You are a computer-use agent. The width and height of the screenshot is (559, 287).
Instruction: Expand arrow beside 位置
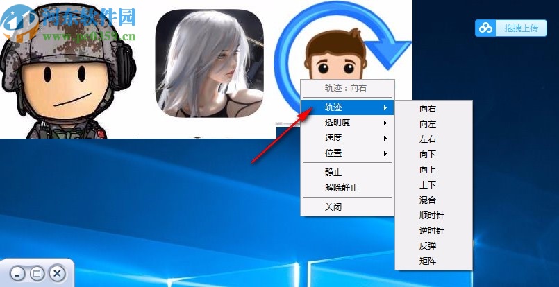(x=385, y=154)
